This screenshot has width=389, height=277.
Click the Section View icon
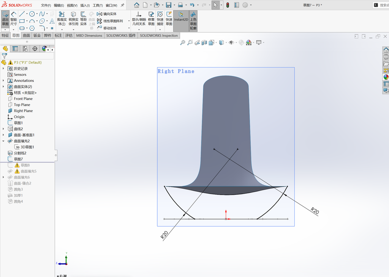204,42
